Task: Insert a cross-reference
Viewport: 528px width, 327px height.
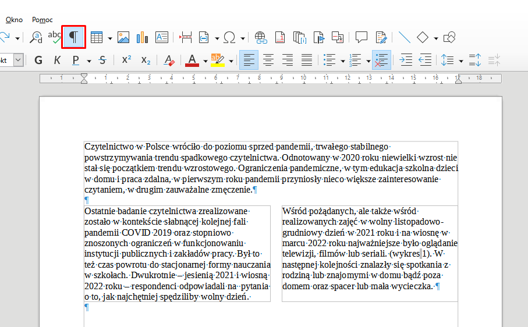Action: tap(338, 37)
